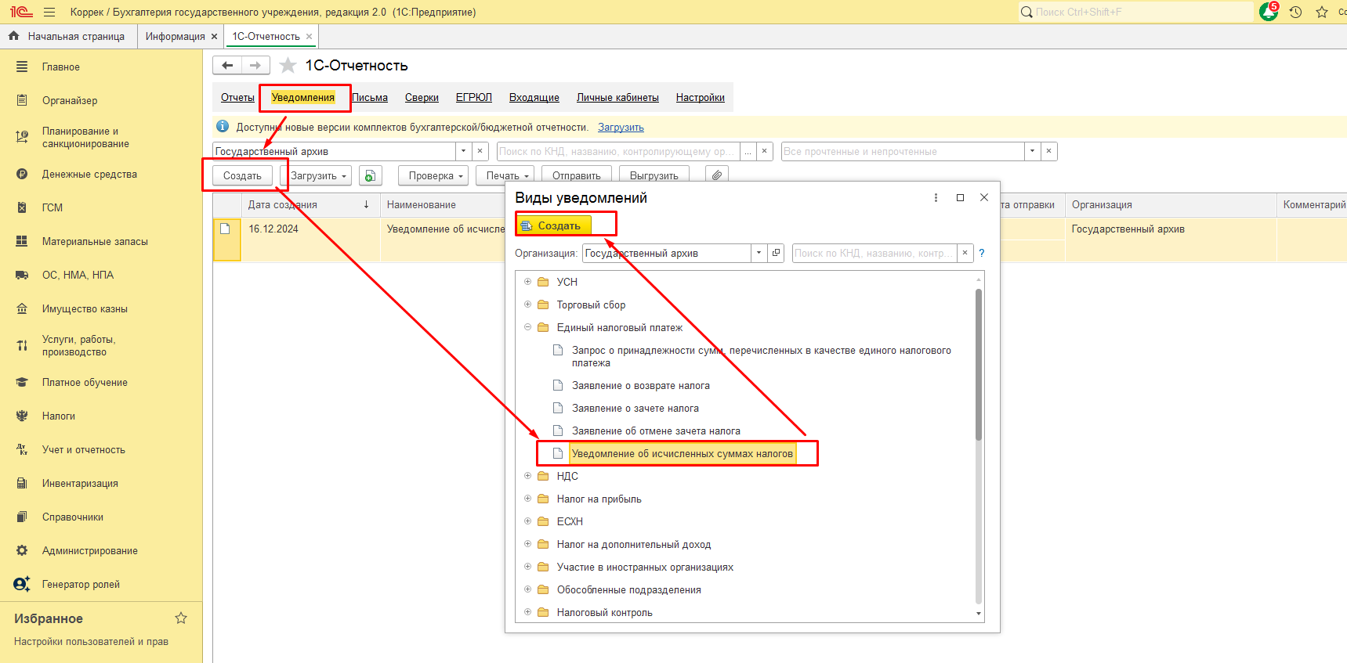This screenshot has height=663, width=1347.
Task: Open the Загрузить dropdown button
Action: coord(317,175)
